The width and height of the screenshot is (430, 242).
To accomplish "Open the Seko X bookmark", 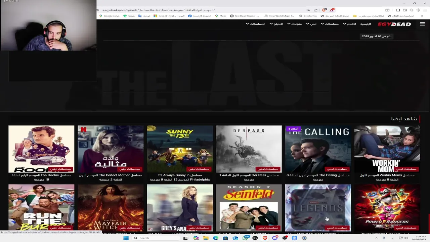I will point(169,16).
